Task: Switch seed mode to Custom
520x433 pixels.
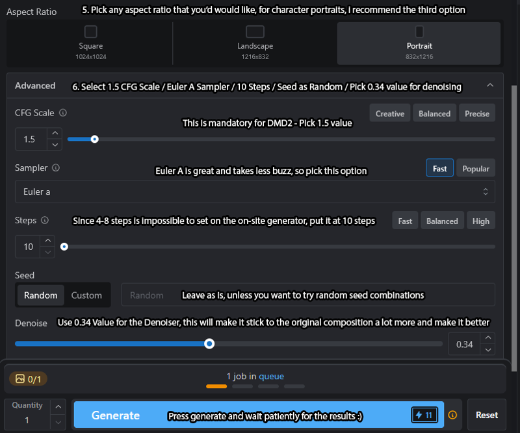Action: [x=86, y=295]
